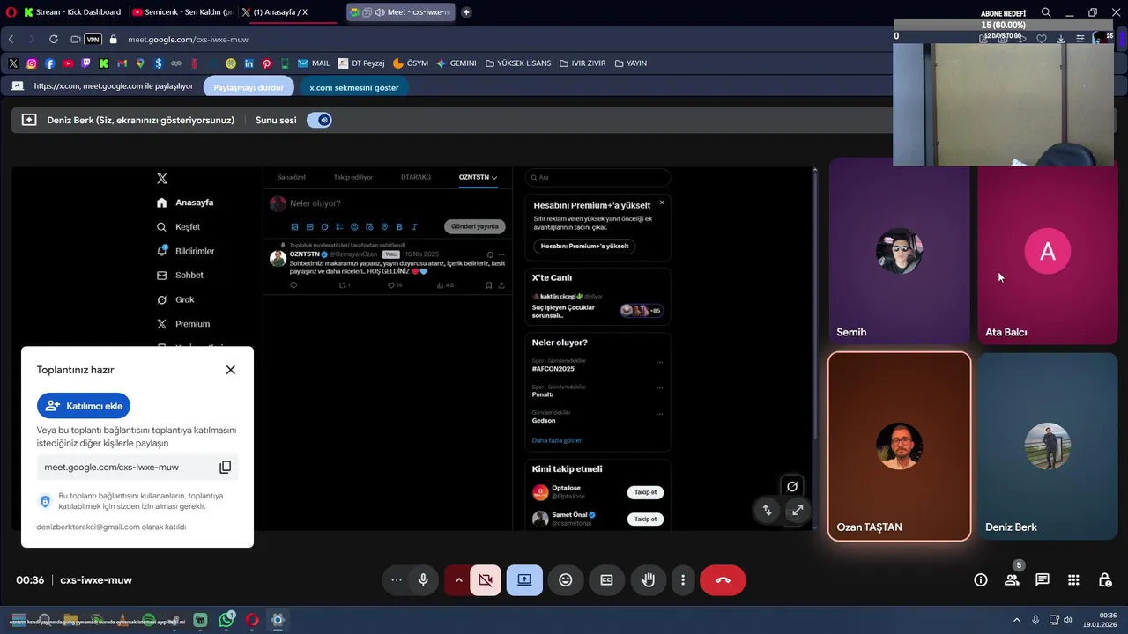
Task: Leave the call with red hang-up button
Action: click(723, 580)
